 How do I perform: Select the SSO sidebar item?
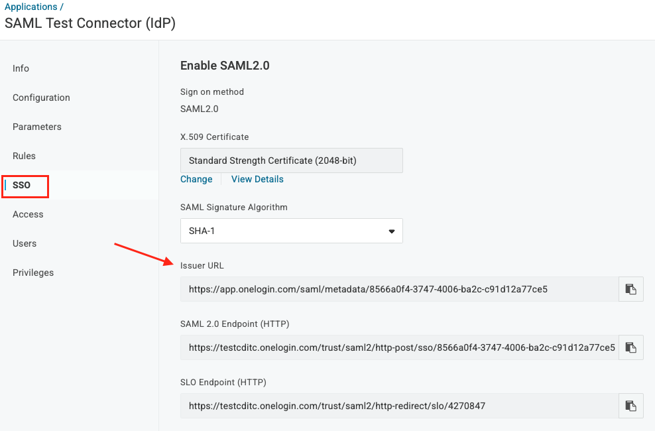point(22,185)
